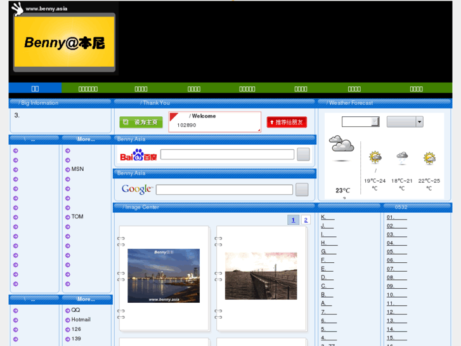Open the MSN link
461x346 pixels.
[77, 169]
